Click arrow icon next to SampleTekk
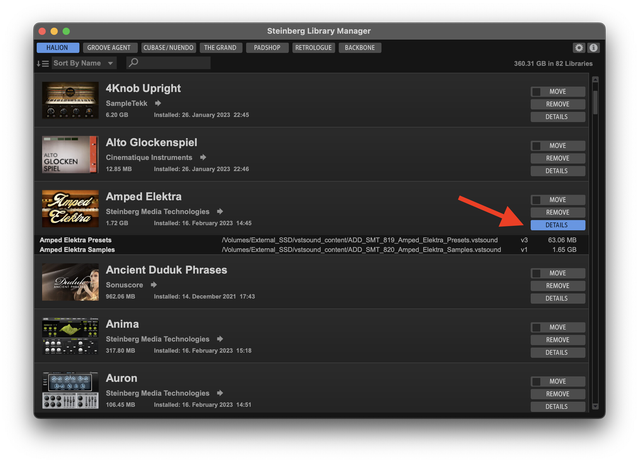Image resolution: width=639 pixels, height=463 pixels. 158,103
